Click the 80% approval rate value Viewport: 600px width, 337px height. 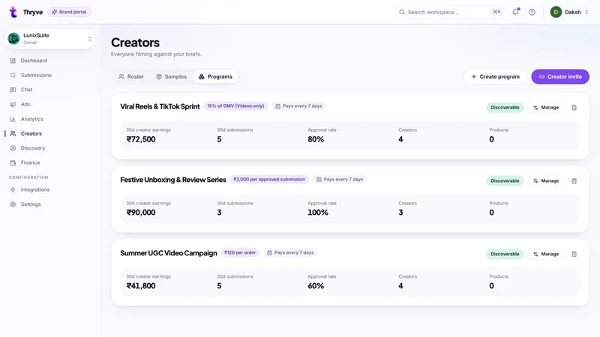tap(316, 139)
